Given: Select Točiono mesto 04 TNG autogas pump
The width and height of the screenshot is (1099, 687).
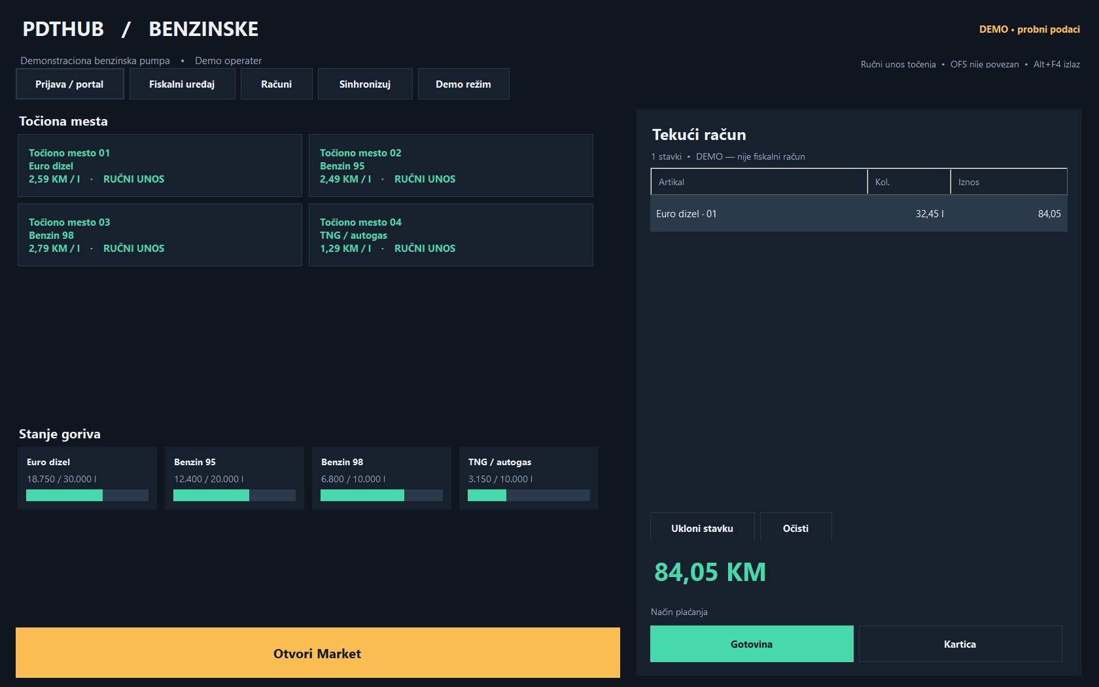Looking at the screenshot, I should coord(451,235).
